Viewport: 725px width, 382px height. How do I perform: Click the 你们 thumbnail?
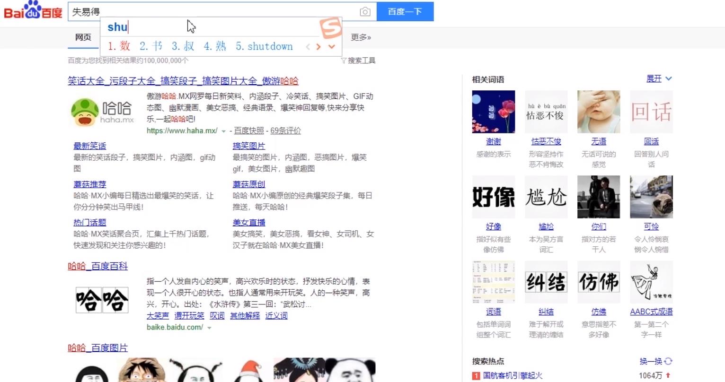coord(599,197)
